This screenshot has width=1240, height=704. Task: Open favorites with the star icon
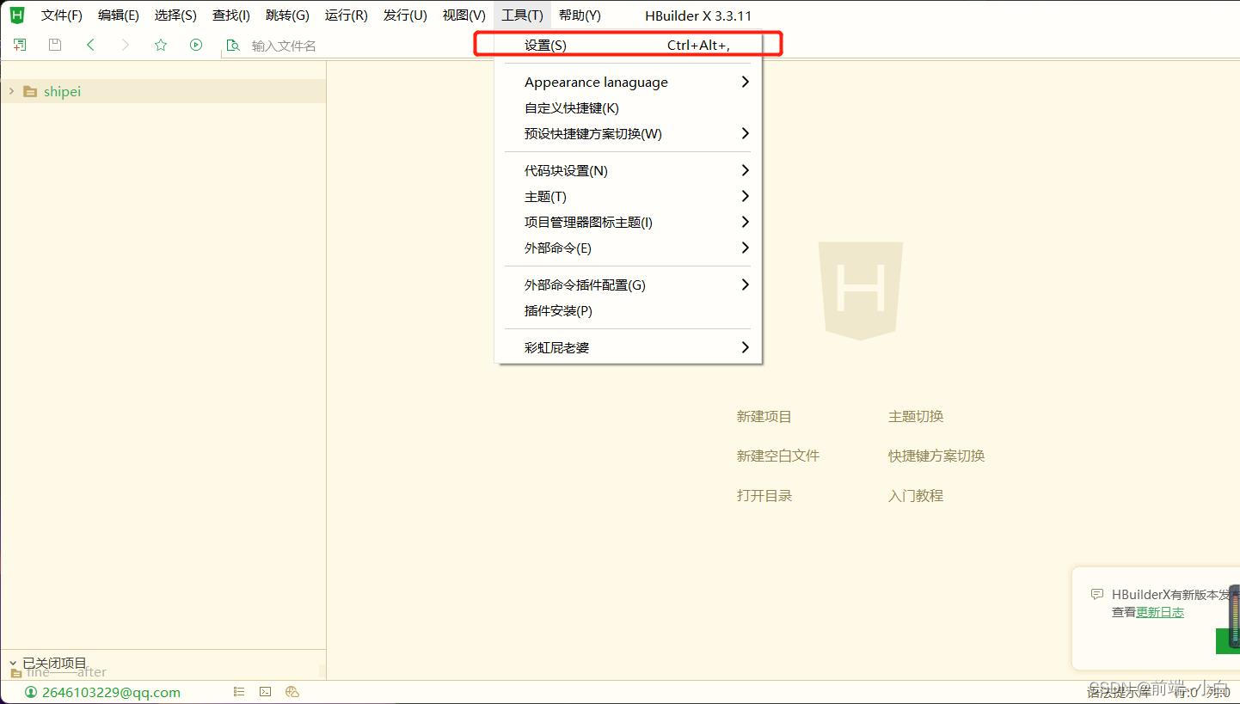pos(161,44)
